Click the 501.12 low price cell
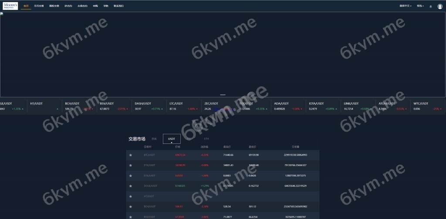 pyautogui.click(x=252, y=206)
